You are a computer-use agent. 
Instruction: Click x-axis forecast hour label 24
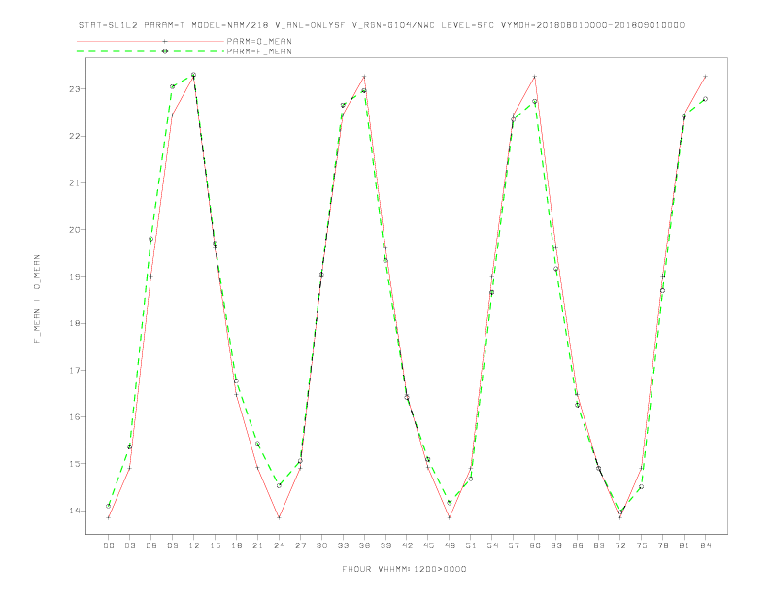point(279,545)
